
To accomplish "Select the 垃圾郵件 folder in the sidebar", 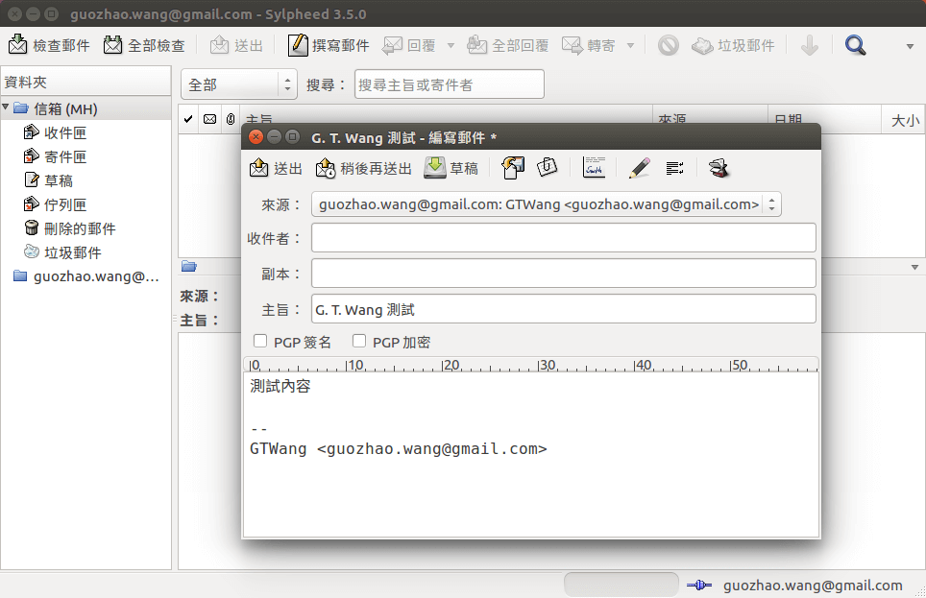I will (x=61, y=251).
